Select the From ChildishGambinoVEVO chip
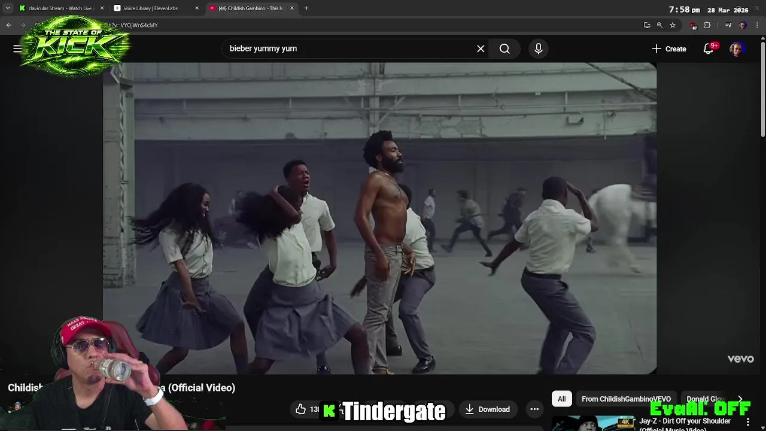Viewport: 766px width, 431px height. tap(626, 399)
